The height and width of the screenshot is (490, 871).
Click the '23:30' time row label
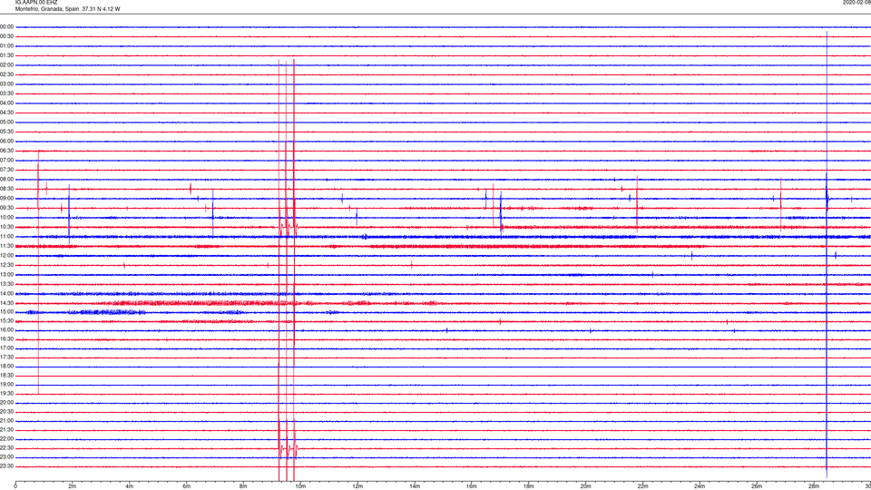click(6, 466)
